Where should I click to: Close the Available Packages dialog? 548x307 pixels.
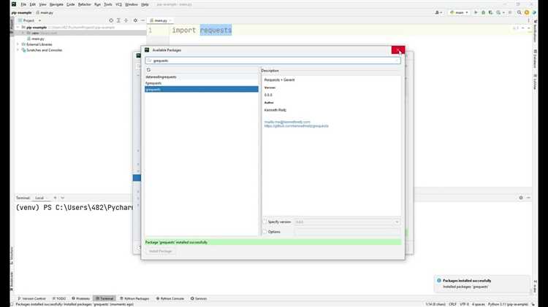pyautogui.click(x=398, y=50)
